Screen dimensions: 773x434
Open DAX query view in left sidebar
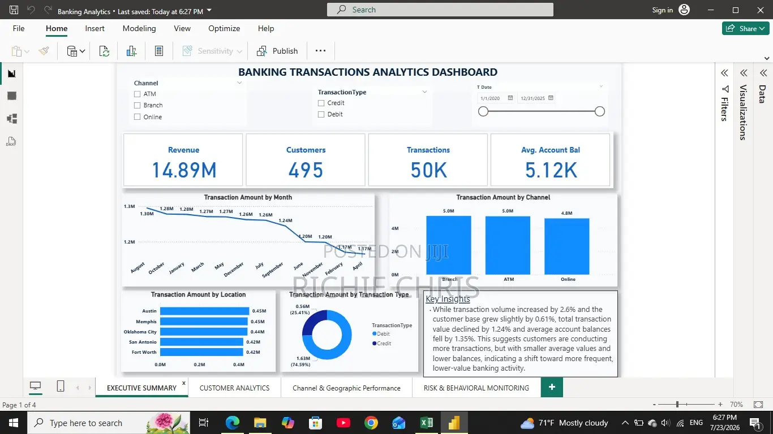pyautogui.click(x=11, y=141)
